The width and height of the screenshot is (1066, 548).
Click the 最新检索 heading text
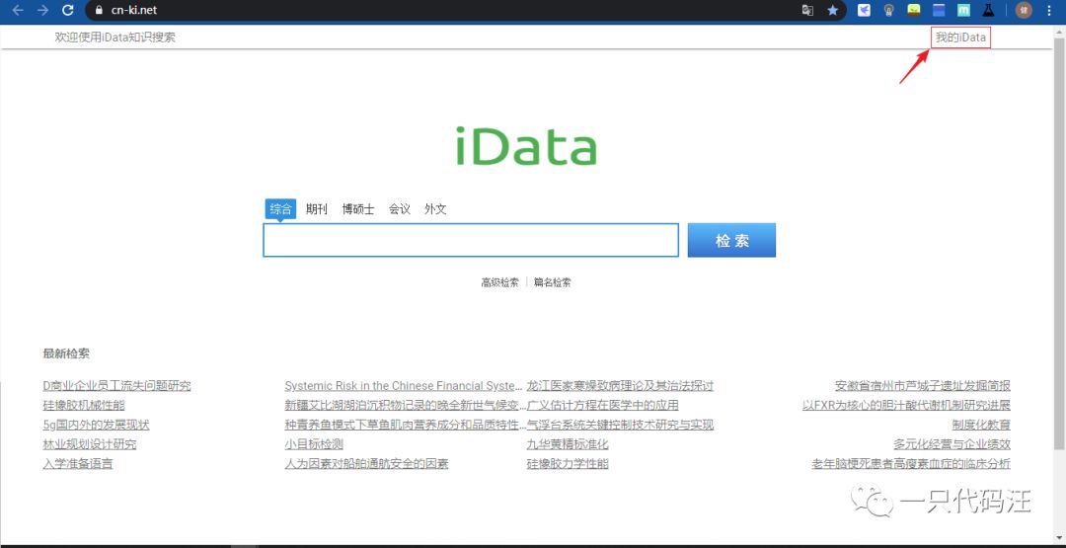[x=66, y=353]
